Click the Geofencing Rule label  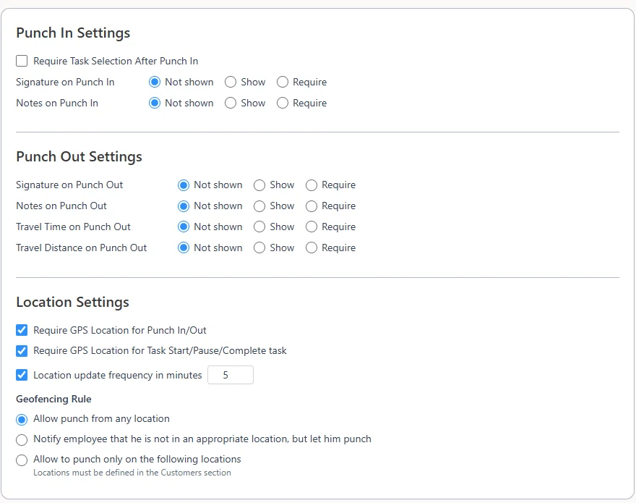[53, 399]
